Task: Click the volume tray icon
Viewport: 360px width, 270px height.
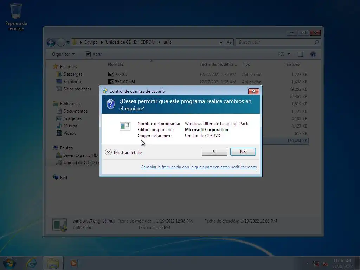Action: [x=324, y=264]
